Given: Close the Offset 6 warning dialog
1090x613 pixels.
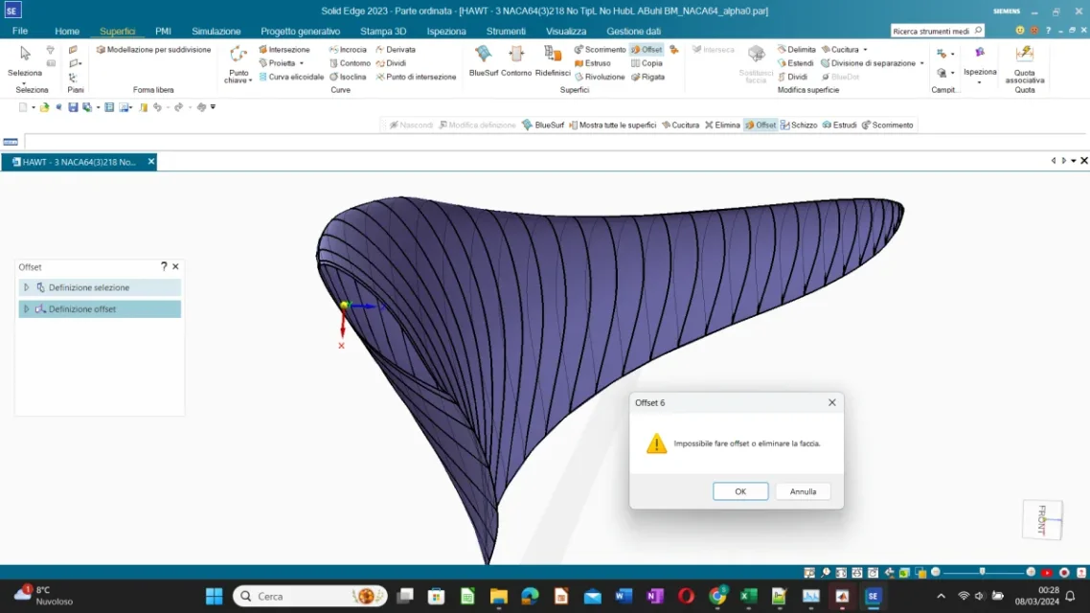Looking at the screenshot, I should [832, 402].
